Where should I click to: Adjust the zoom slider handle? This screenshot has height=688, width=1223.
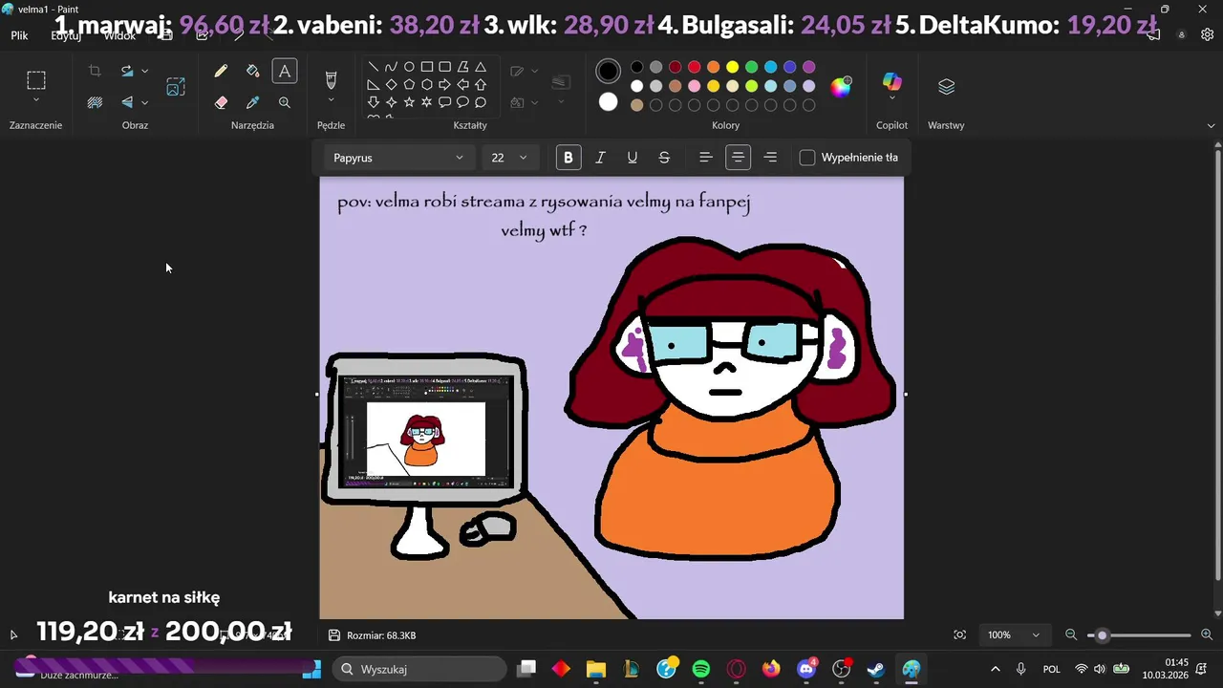[1102, 635]
